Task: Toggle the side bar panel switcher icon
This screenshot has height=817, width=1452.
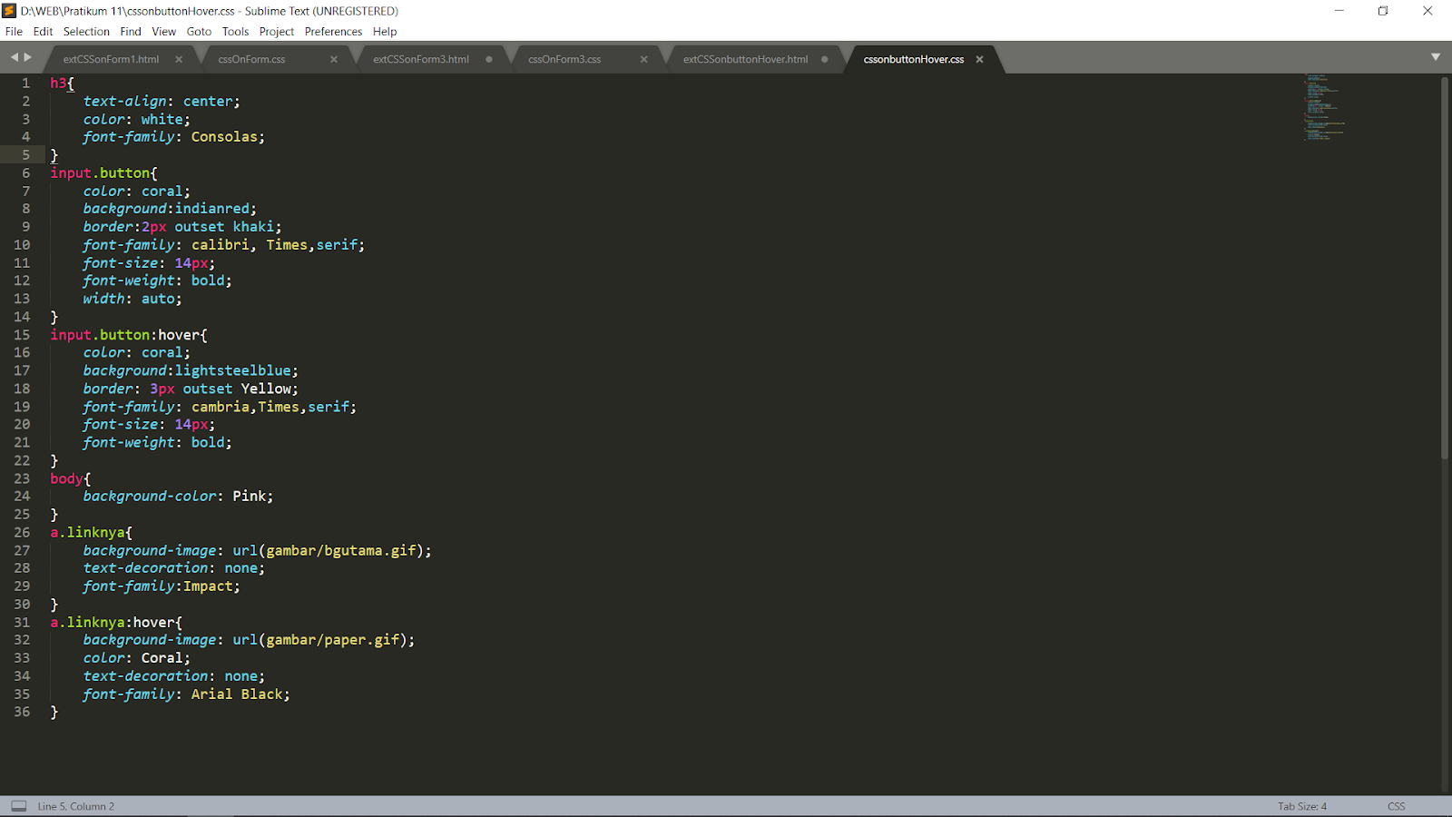Action: pyautogui.click(x=18, y=806)
